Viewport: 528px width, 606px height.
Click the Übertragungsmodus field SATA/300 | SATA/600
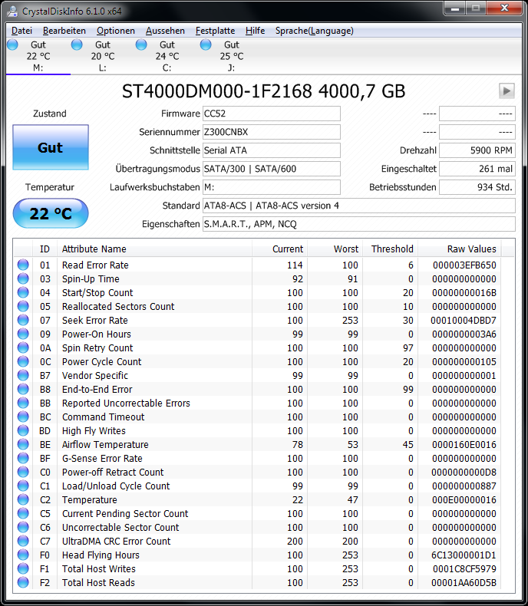pyautogui.click(x=272, y=169)
